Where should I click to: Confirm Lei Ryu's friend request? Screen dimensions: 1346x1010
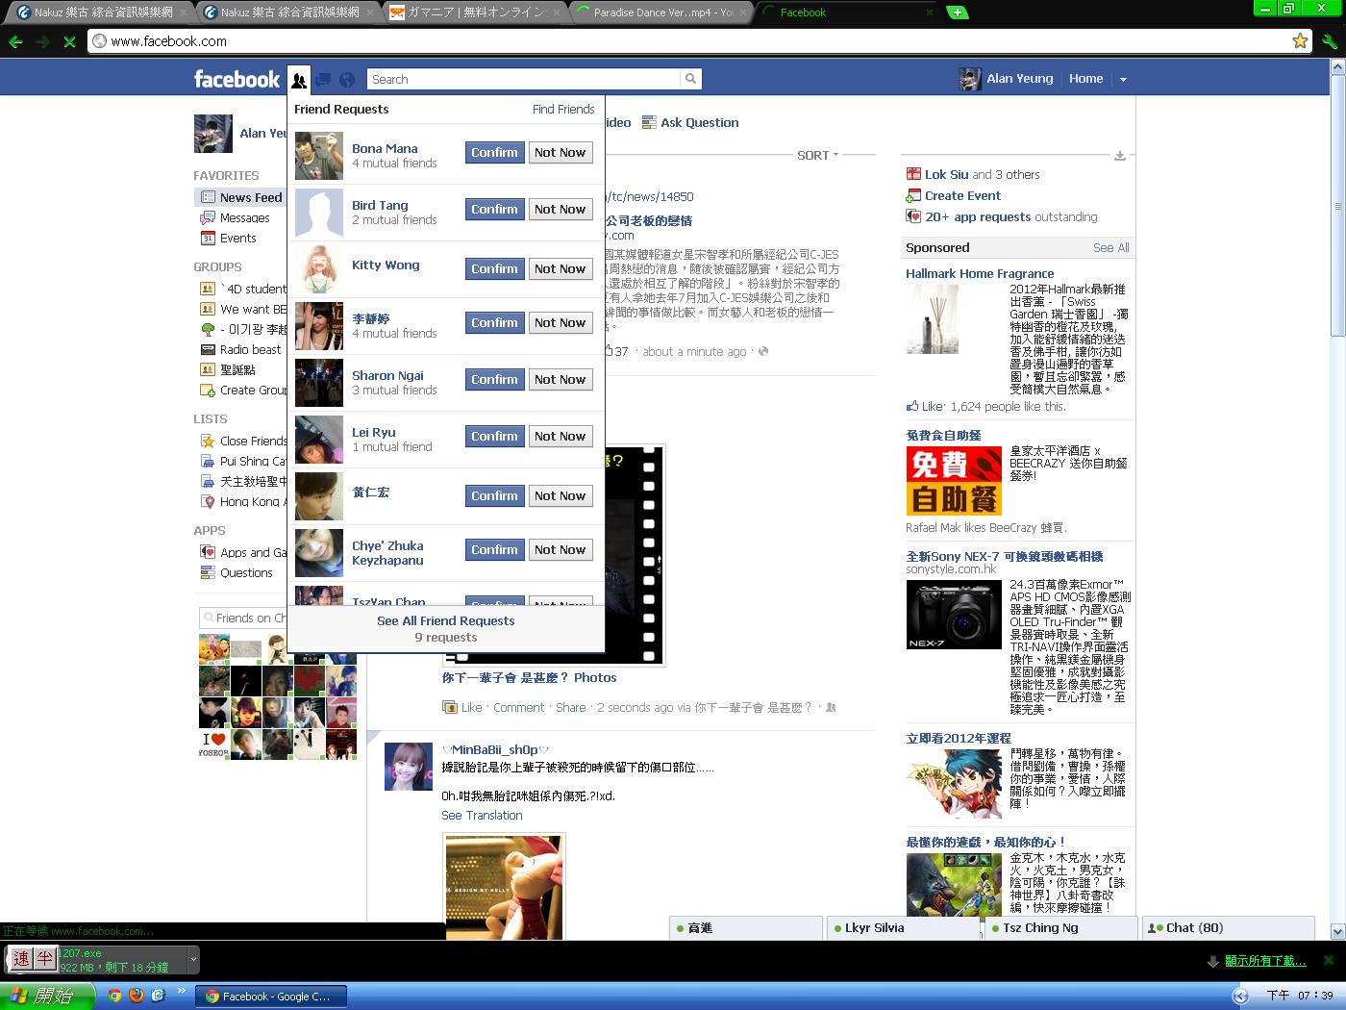tap(494, 436)
